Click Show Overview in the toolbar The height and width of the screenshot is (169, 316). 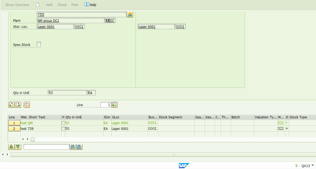[17, 5]
